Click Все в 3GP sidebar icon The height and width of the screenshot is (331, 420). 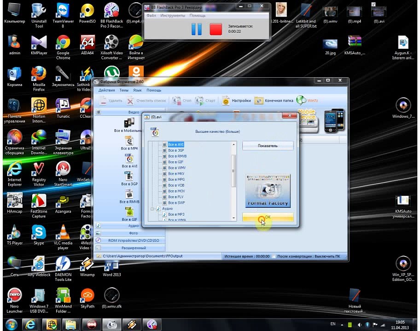click(x=129, y=178)
